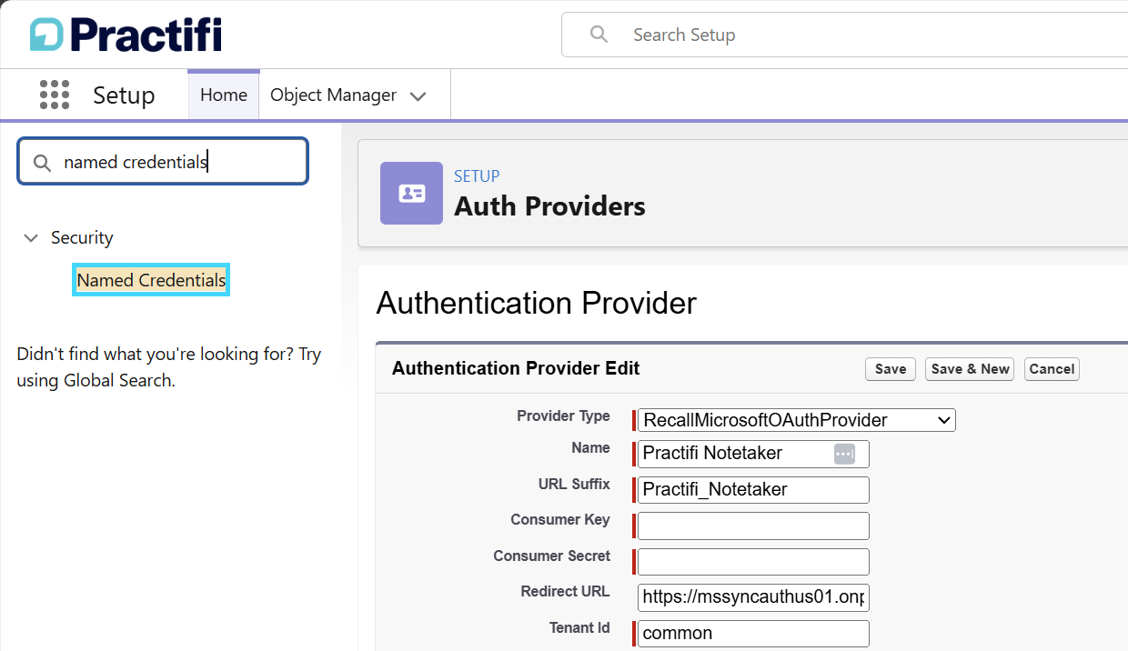The width and height of the screenshot is (1128, 651).
Task: Click the Save & New button
Action: click(x=971, y=369)
